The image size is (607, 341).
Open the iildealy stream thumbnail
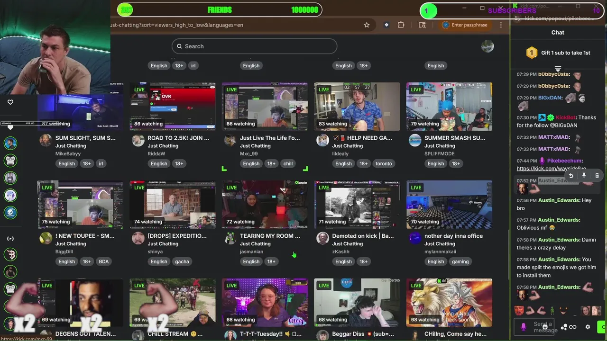357,107
